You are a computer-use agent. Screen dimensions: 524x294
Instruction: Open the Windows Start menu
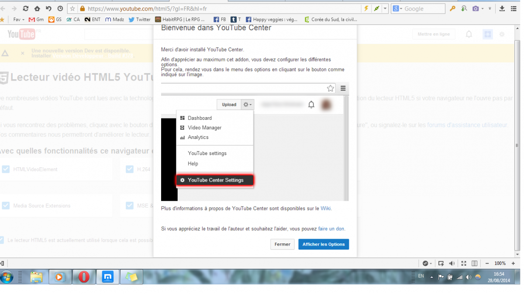[7, 277]
